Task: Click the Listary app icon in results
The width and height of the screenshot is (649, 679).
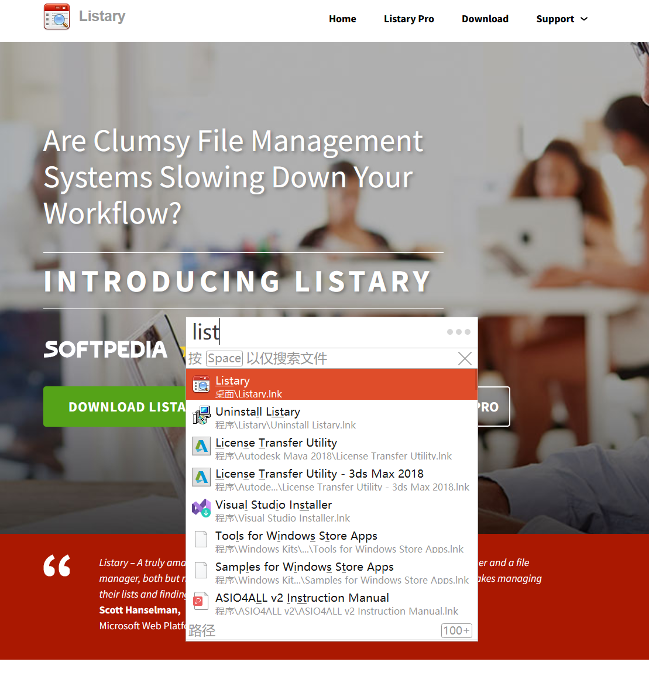Action: (x=201, y=385)
